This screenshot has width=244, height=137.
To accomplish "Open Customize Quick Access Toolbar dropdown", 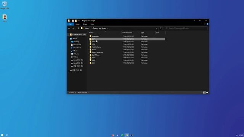I will pyautogui.click(x=78, y=21).
